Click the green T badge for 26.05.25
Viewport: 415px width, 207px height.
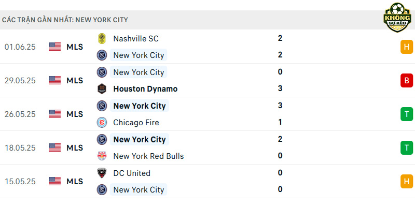tap(407, 114)
